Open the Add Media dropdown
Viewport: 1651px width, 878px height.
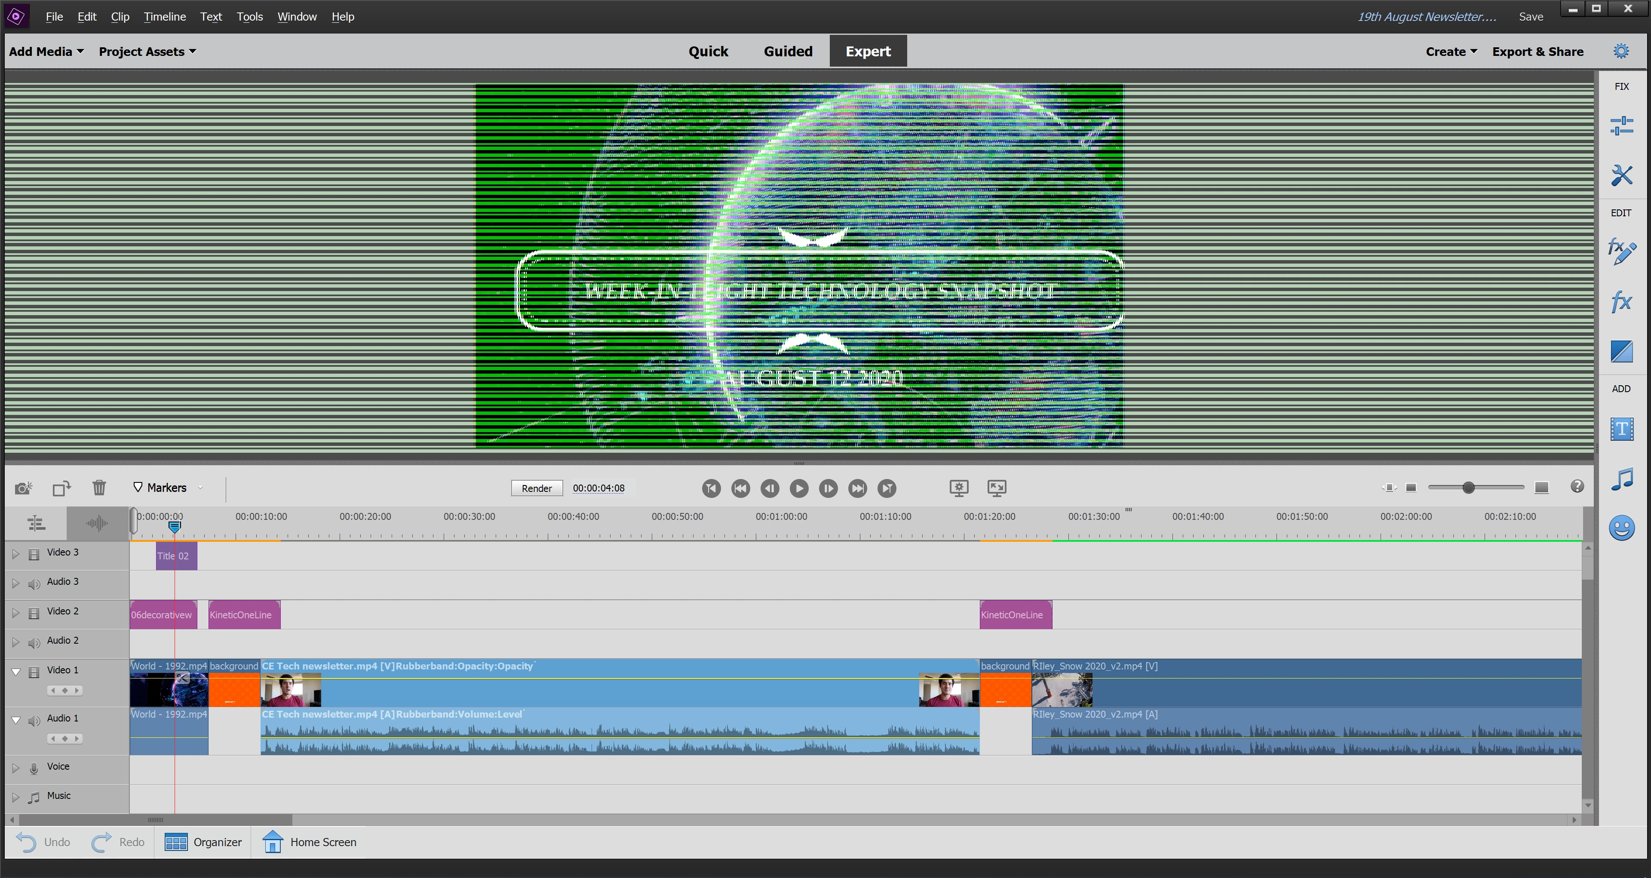click(x=46, y=51)
